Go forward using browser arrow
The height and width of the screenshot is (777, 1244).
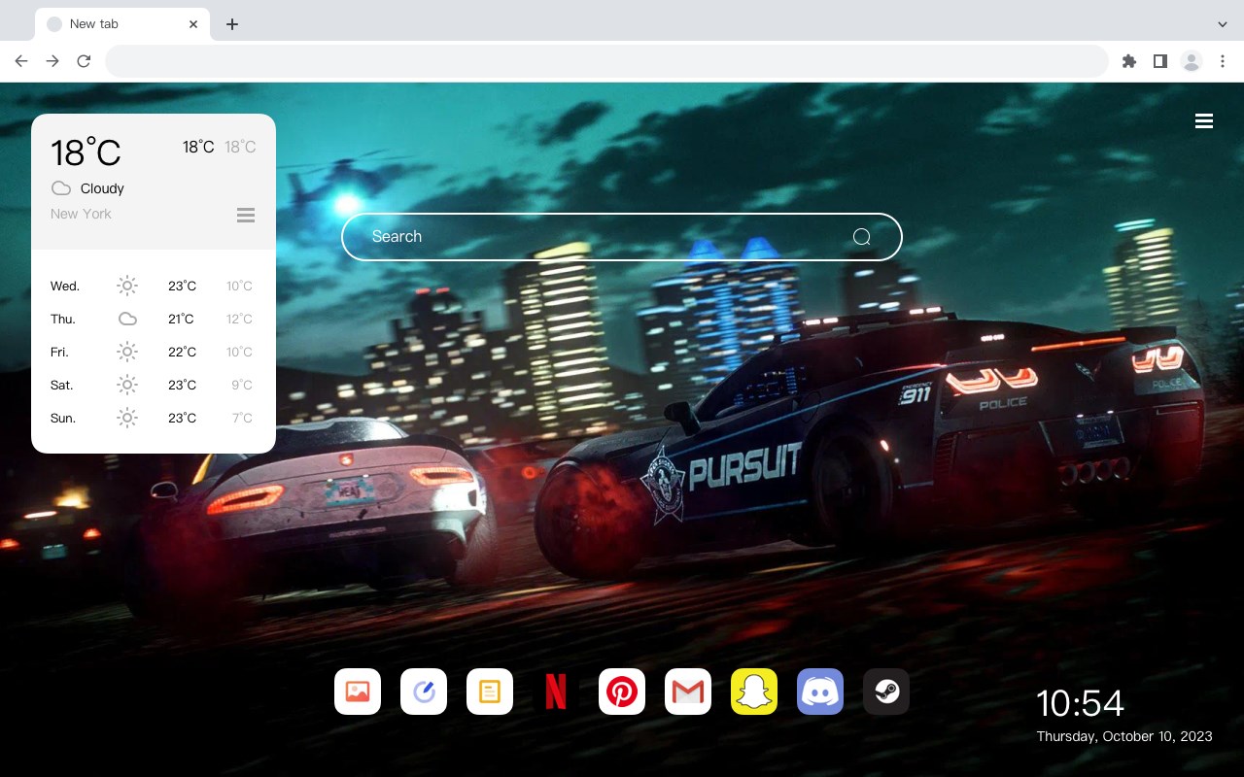click(52, 61)
